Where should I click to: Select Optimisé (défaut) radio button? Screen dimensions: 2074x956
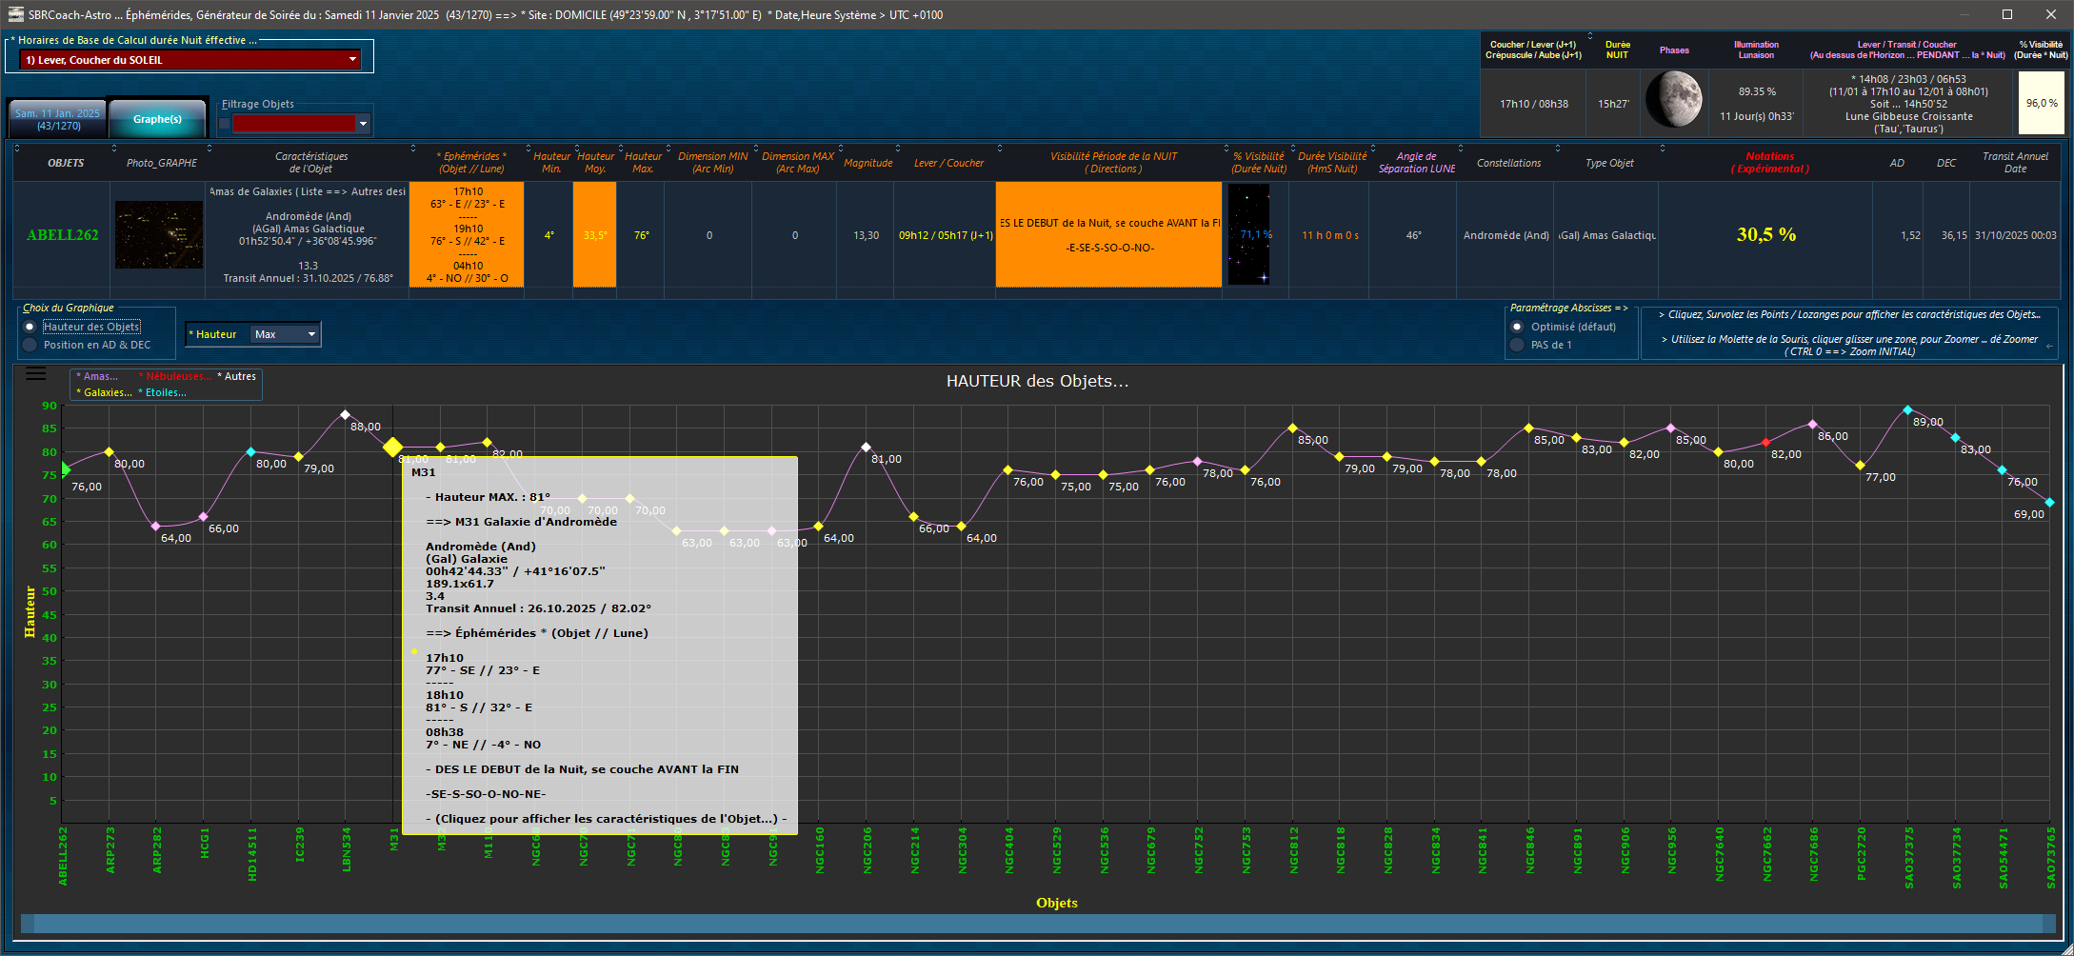pyautogui.click(x=1518, y=327)
